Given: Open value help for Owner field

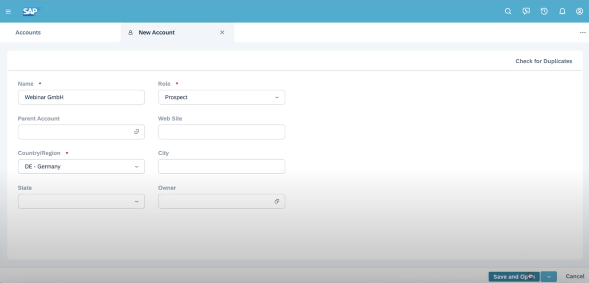Looking at the screenshot, I should (277, 201).
